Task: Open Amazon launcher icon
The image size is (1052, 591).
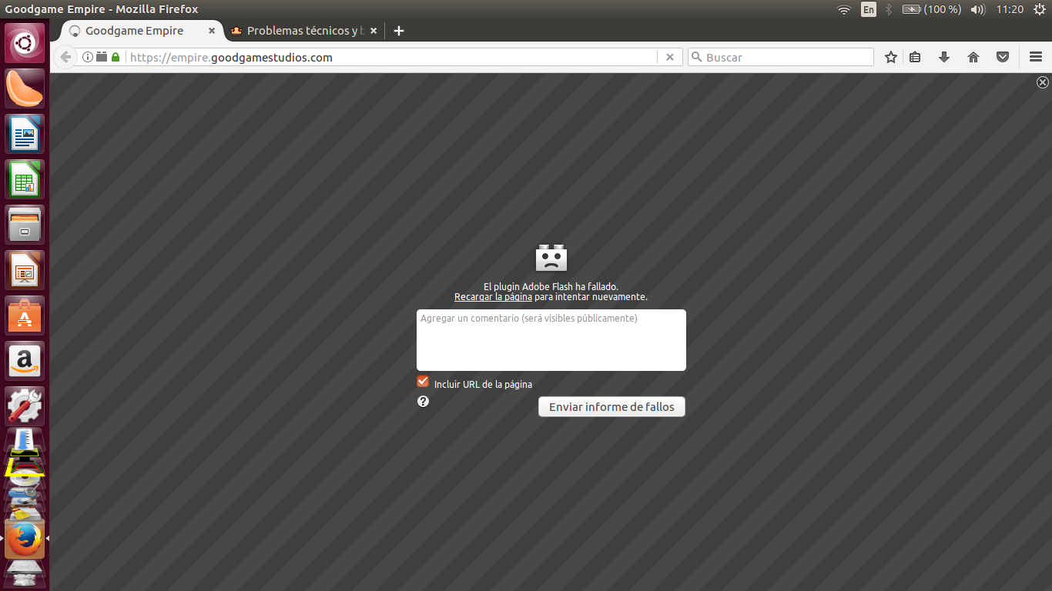Action: 25,361
